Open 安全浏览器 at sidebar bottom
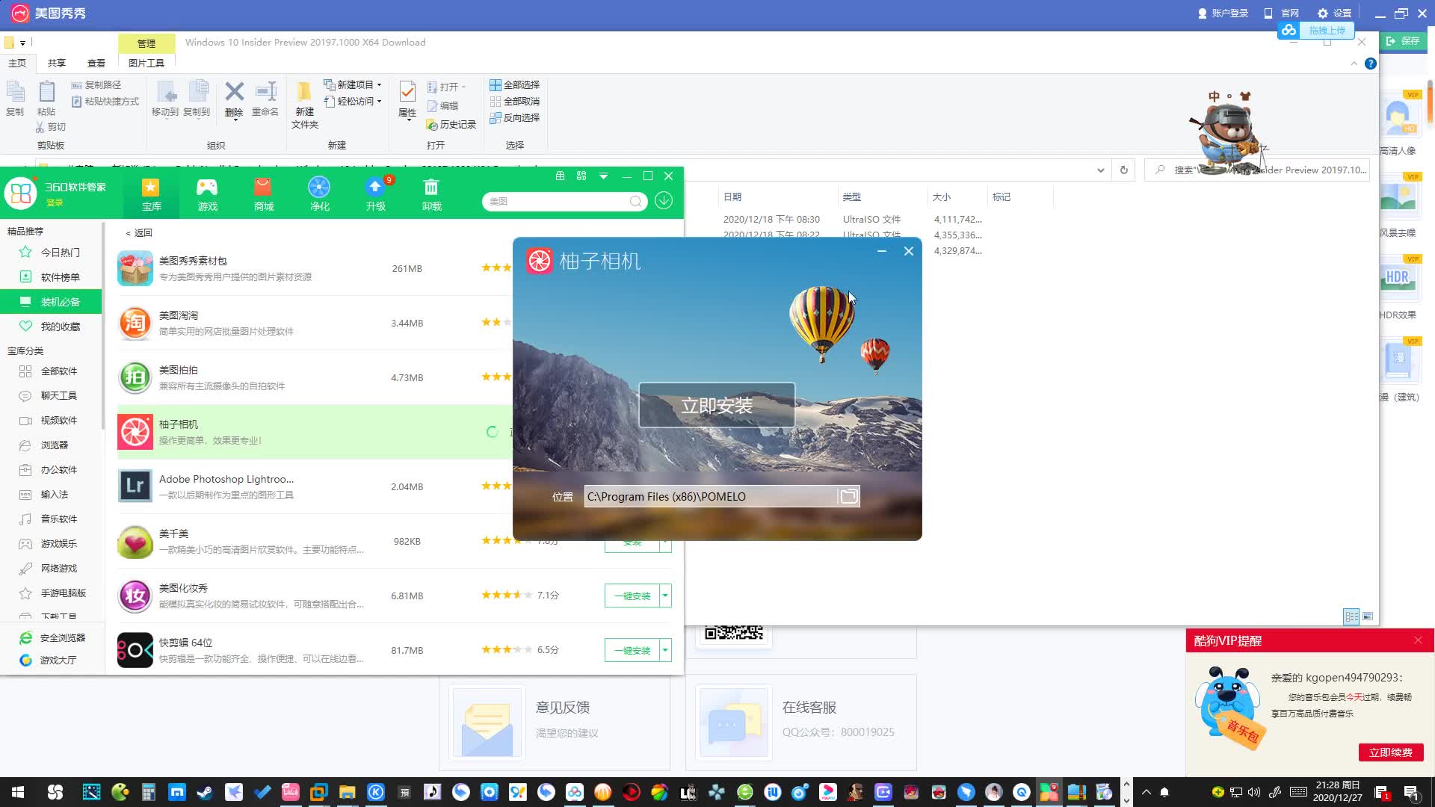The height and width of the screenshot is (807, 1435). (x=52, y=638)
